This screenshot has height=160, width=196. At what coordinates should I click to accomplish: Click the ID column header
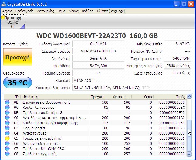16,97
